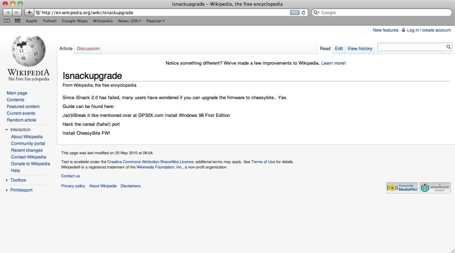Open the View history tab
Screen dimensions: 455x253
click(359, 48)
